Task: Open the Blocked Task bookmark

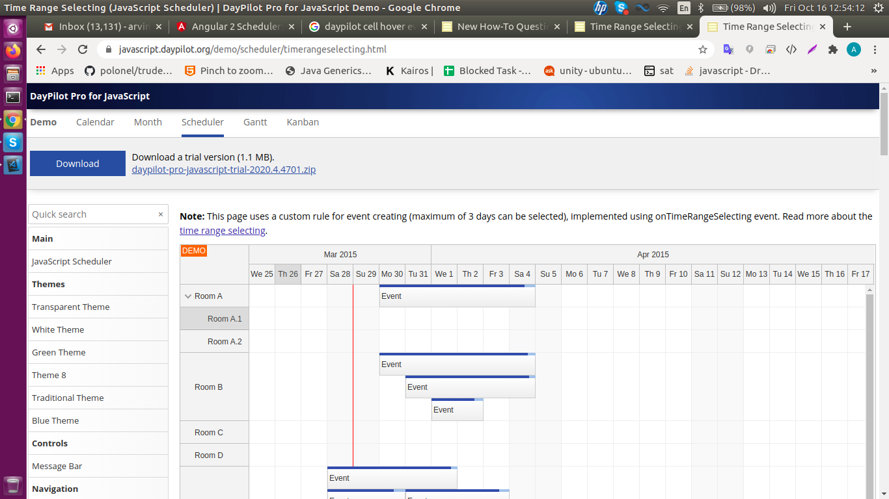Action: (487, 71)
